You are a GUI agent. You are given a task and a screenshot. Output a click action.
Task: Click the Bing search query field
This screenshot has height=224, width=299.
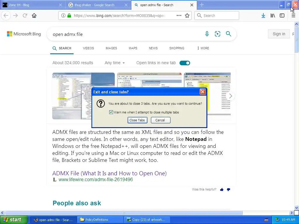(x=126, y=34)
